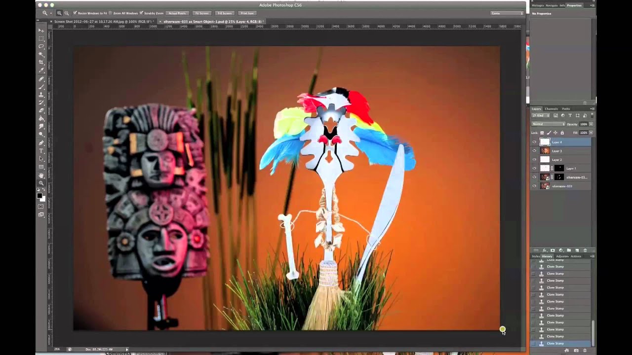Open the Navigator panel tab
The image size is (632, 355).
point(552,5)
